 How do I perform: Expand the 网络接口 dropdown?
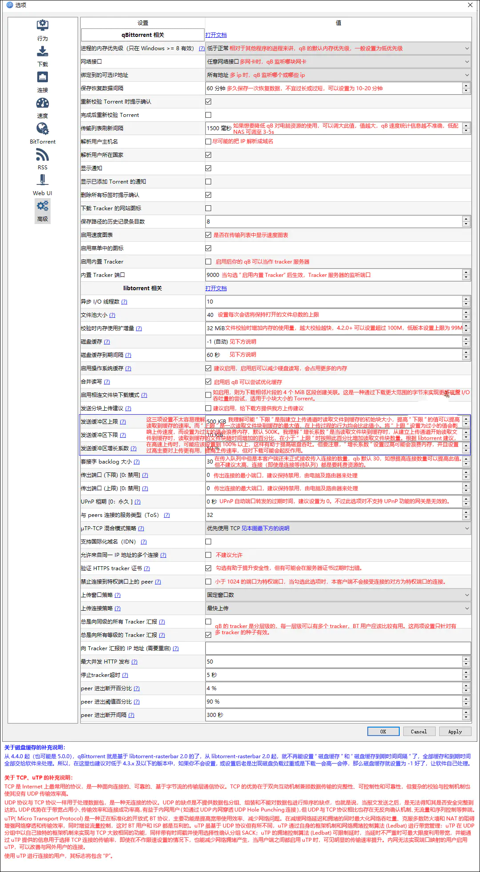337,62
